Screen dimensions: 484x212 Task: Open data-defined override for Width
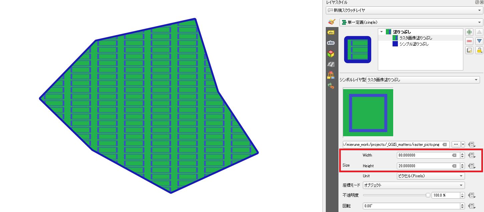[x=471, y=155]
